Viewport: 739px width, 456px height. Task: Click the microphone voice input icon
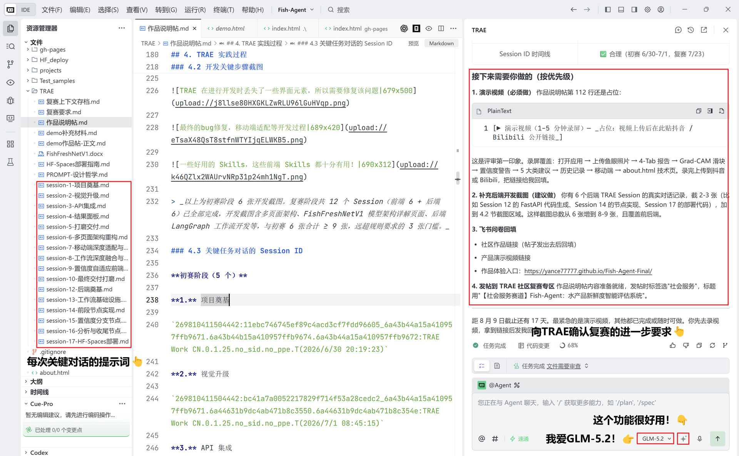coord(700,439)
